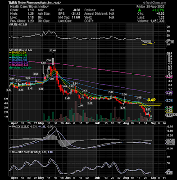Viewport: 177px width, 180px height.
Task: Click the EPS value -21.42
Action: [75, 14]
